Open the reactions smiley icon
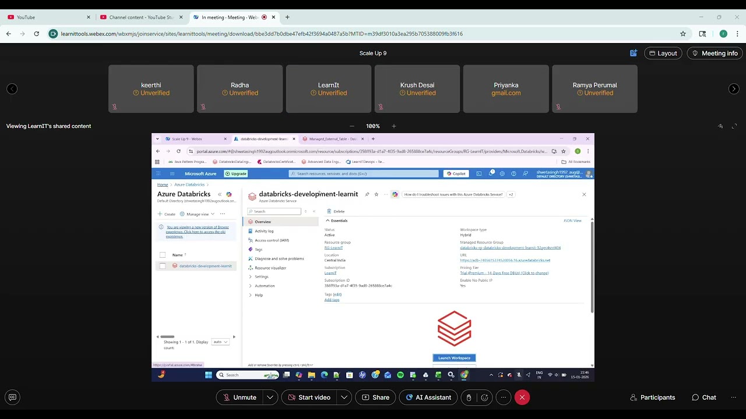Image resolution: width=746 pixels, height=419 pixels. pos(484,397)
